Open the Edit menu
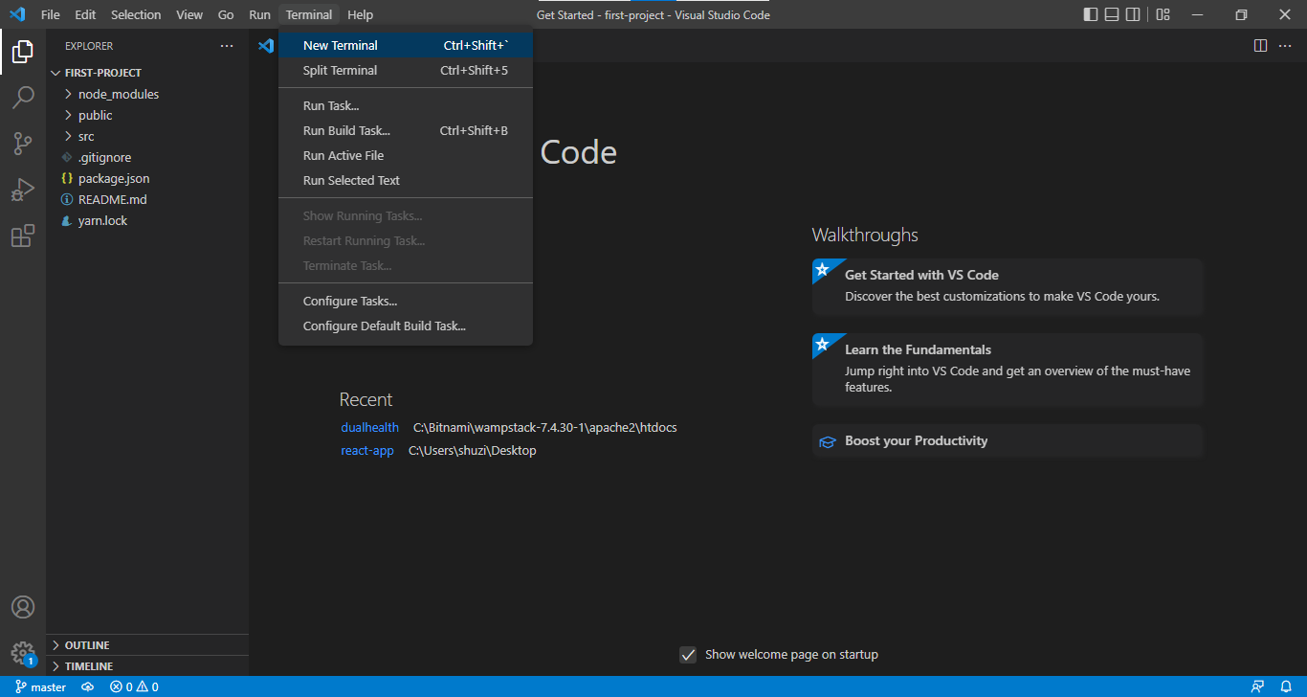Image resolution: width=1307 pixels, height=697 pixels. (85, 14)
